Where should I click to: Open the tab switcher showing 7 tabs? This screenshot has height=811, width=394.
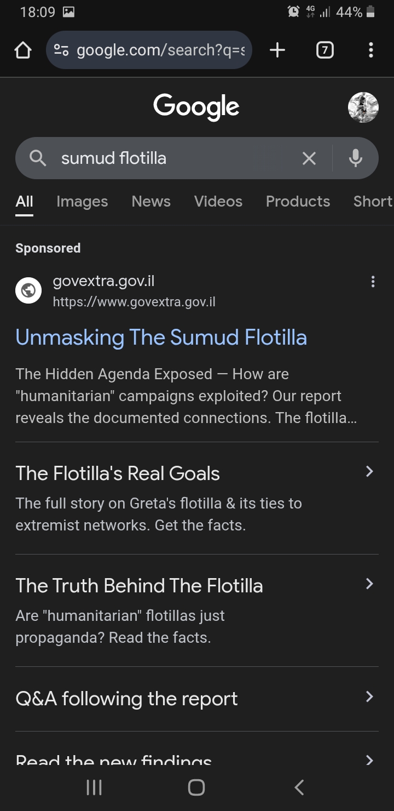point(325,50)
